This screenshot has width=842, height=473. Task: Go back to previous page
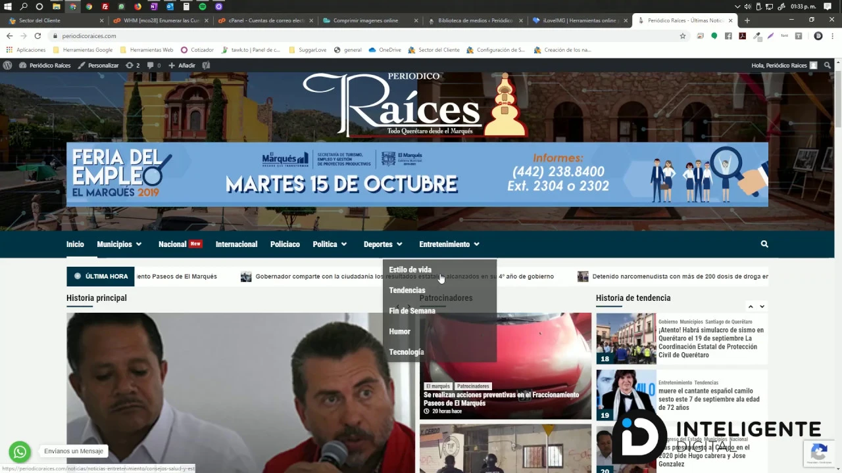pos(9,36)
